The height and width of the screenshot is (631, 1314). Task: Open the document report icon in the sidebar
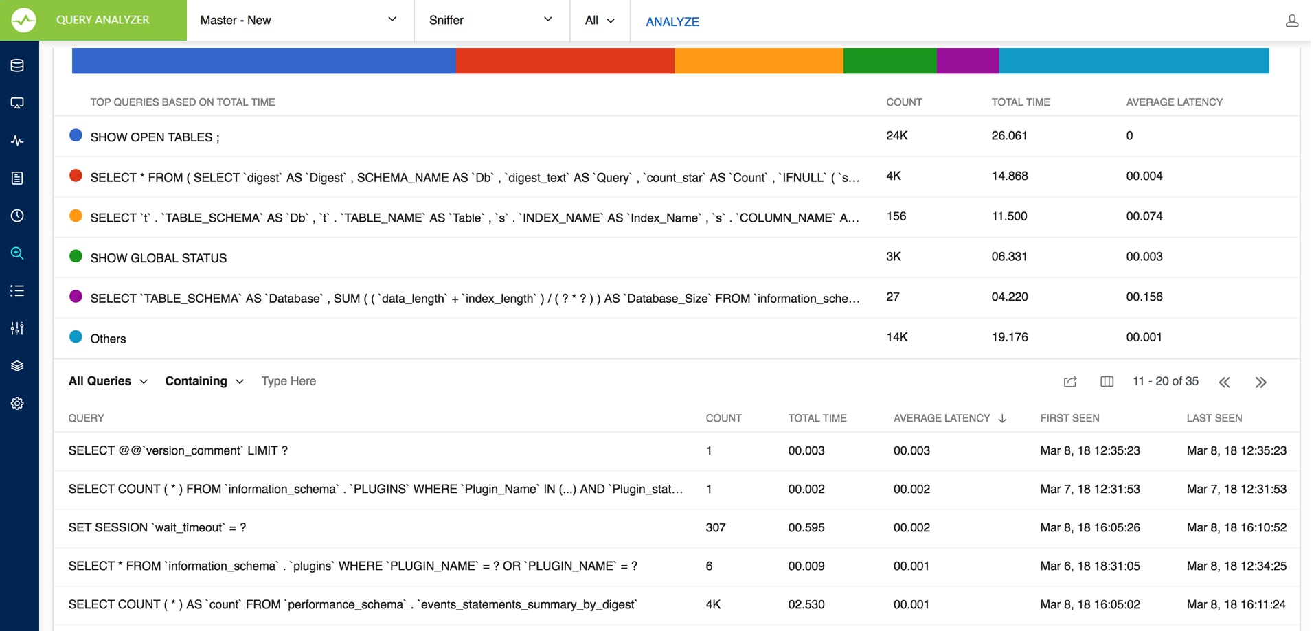pos(17,179)
